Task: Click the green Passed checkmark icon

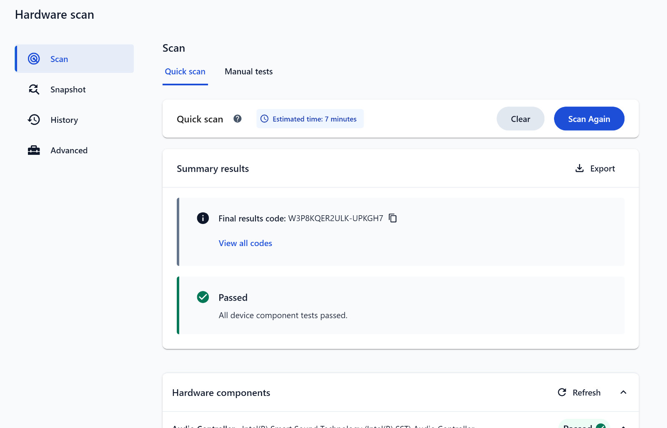Action: click(203, 297)
